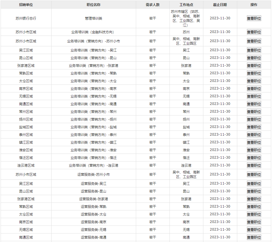Click 查看职位 for 运营服务类-张家港

(254, 199)
